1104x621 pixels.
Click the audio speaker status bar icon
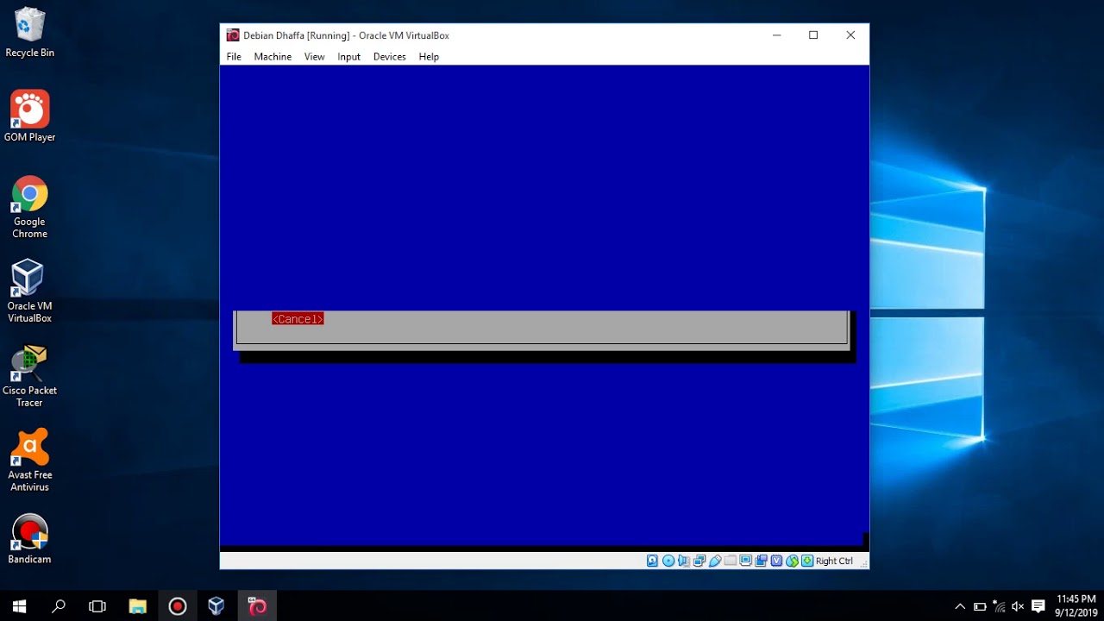[x=684, y=561]
